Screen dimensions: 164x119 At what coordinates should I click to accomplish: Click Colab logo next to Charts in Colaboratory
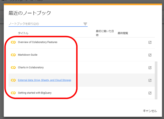(x=13, y=67)
